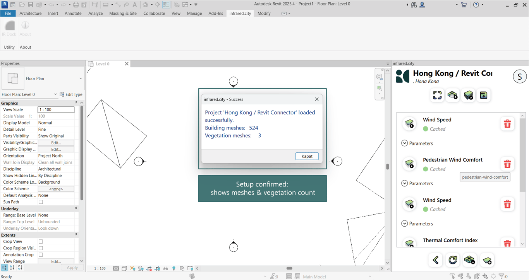Click the Close Inactive Views icon
The width and height of the screenshot is (529, 280).
click(177, 5)
